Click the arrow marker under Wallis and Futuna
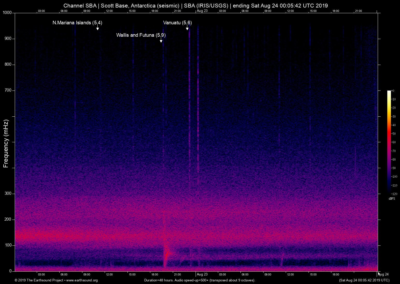Image resolution: width=400 pixels, height=284 pixels. (x=161, y=41)
